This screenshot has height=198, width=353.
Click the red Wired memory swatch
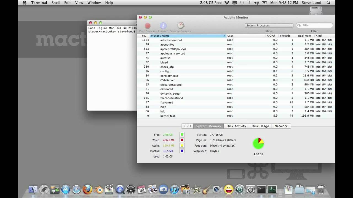tap(182, 140)
